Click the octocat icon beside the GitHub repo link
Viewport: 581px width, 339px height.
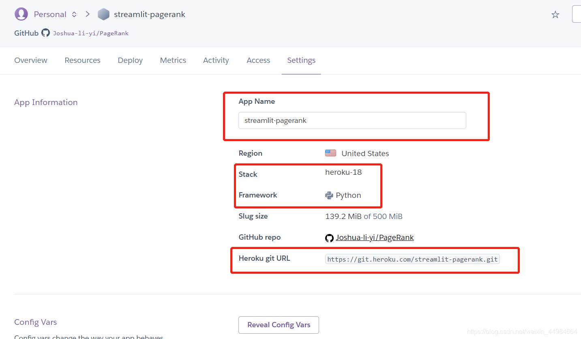point(329,238)
